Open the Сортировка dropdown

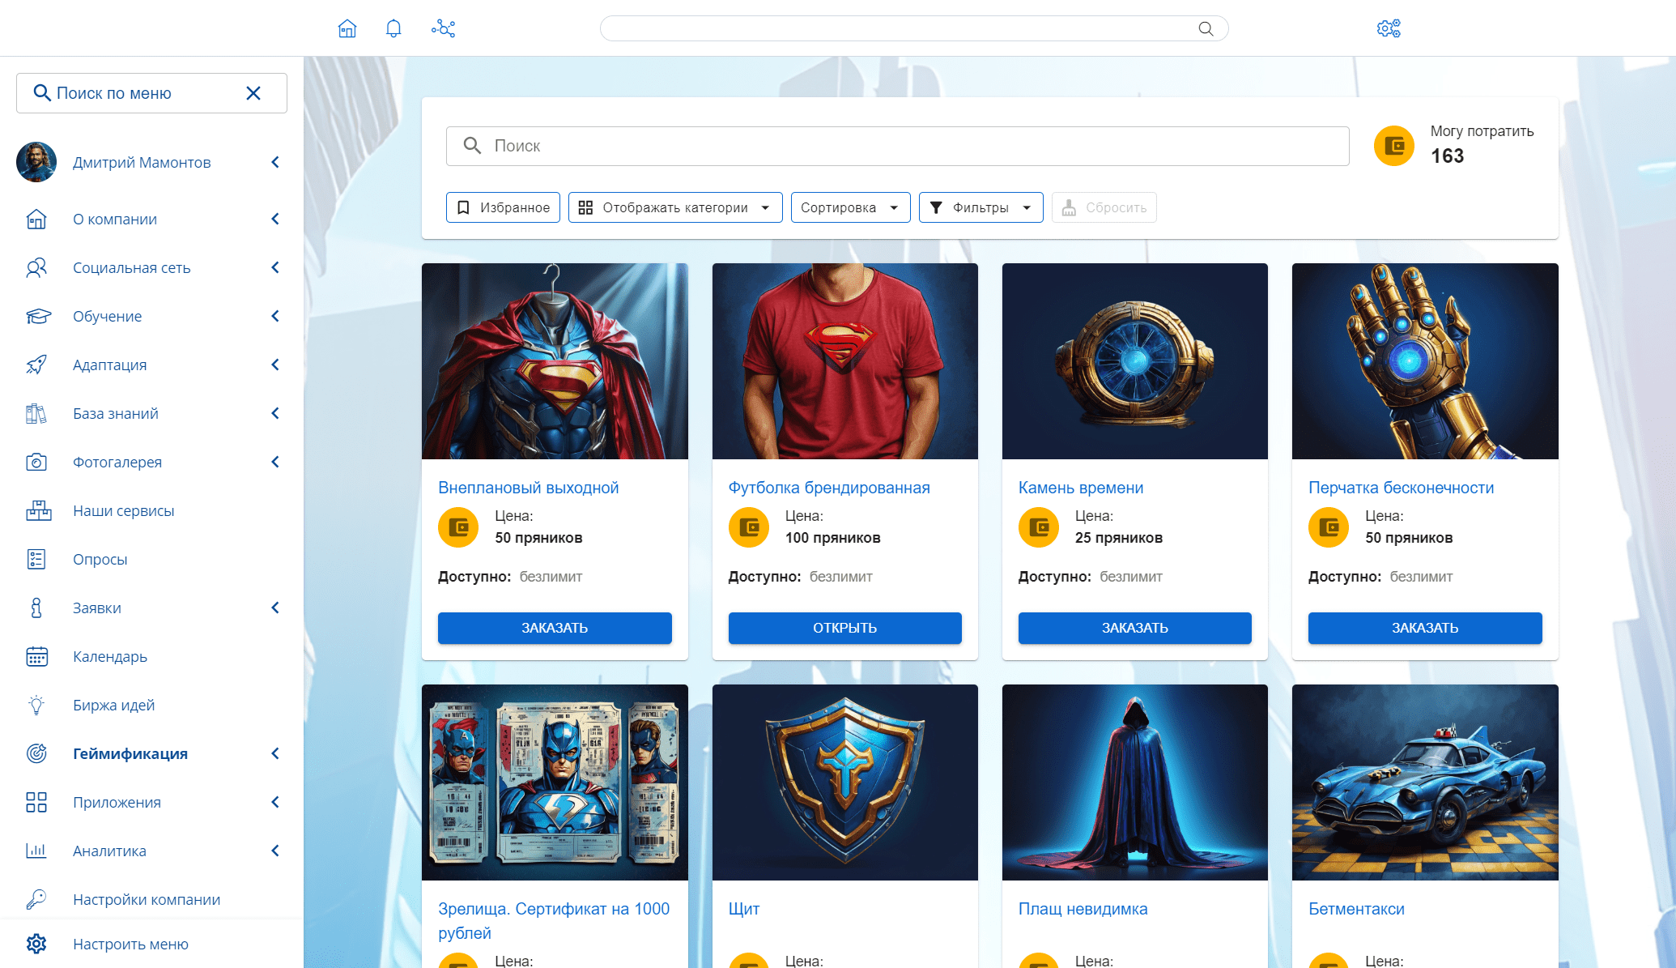(849, 207)
